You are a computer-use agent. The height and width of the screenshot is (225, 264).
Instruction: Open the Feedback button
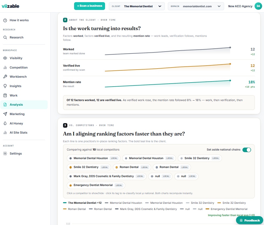(249, 220)
